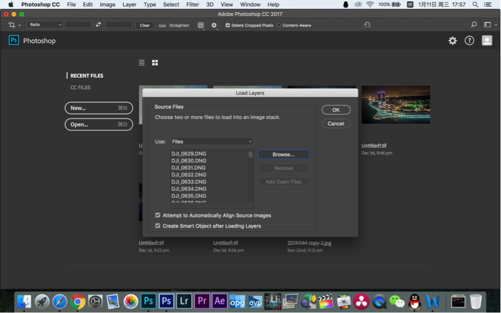Select DJI_0632.DNG in the file list
Viewport: 501px width, 313px height.
click(x=188, y=175)
